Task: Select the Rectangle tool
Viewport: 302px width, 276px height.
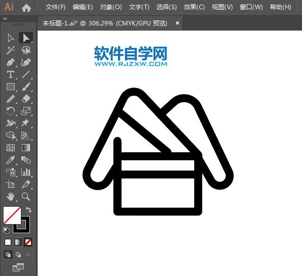Action: (11, 87)
